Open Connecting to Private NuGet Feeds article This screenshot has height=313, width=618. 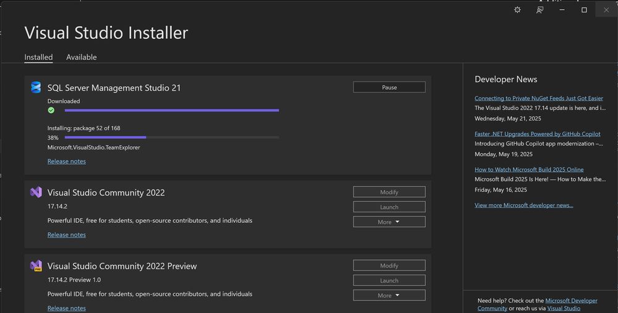538,98
